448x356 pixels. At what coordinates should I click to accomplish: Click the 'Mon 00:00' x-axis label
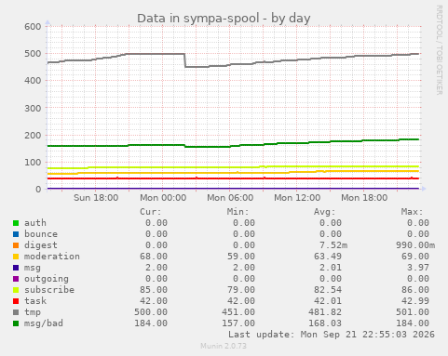(163, 198)
